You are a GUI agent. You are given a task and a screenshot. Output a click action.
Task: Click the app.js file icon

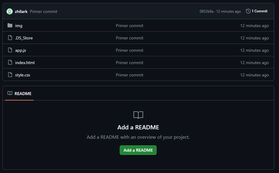pyautogui.click(x=10, y=50)
